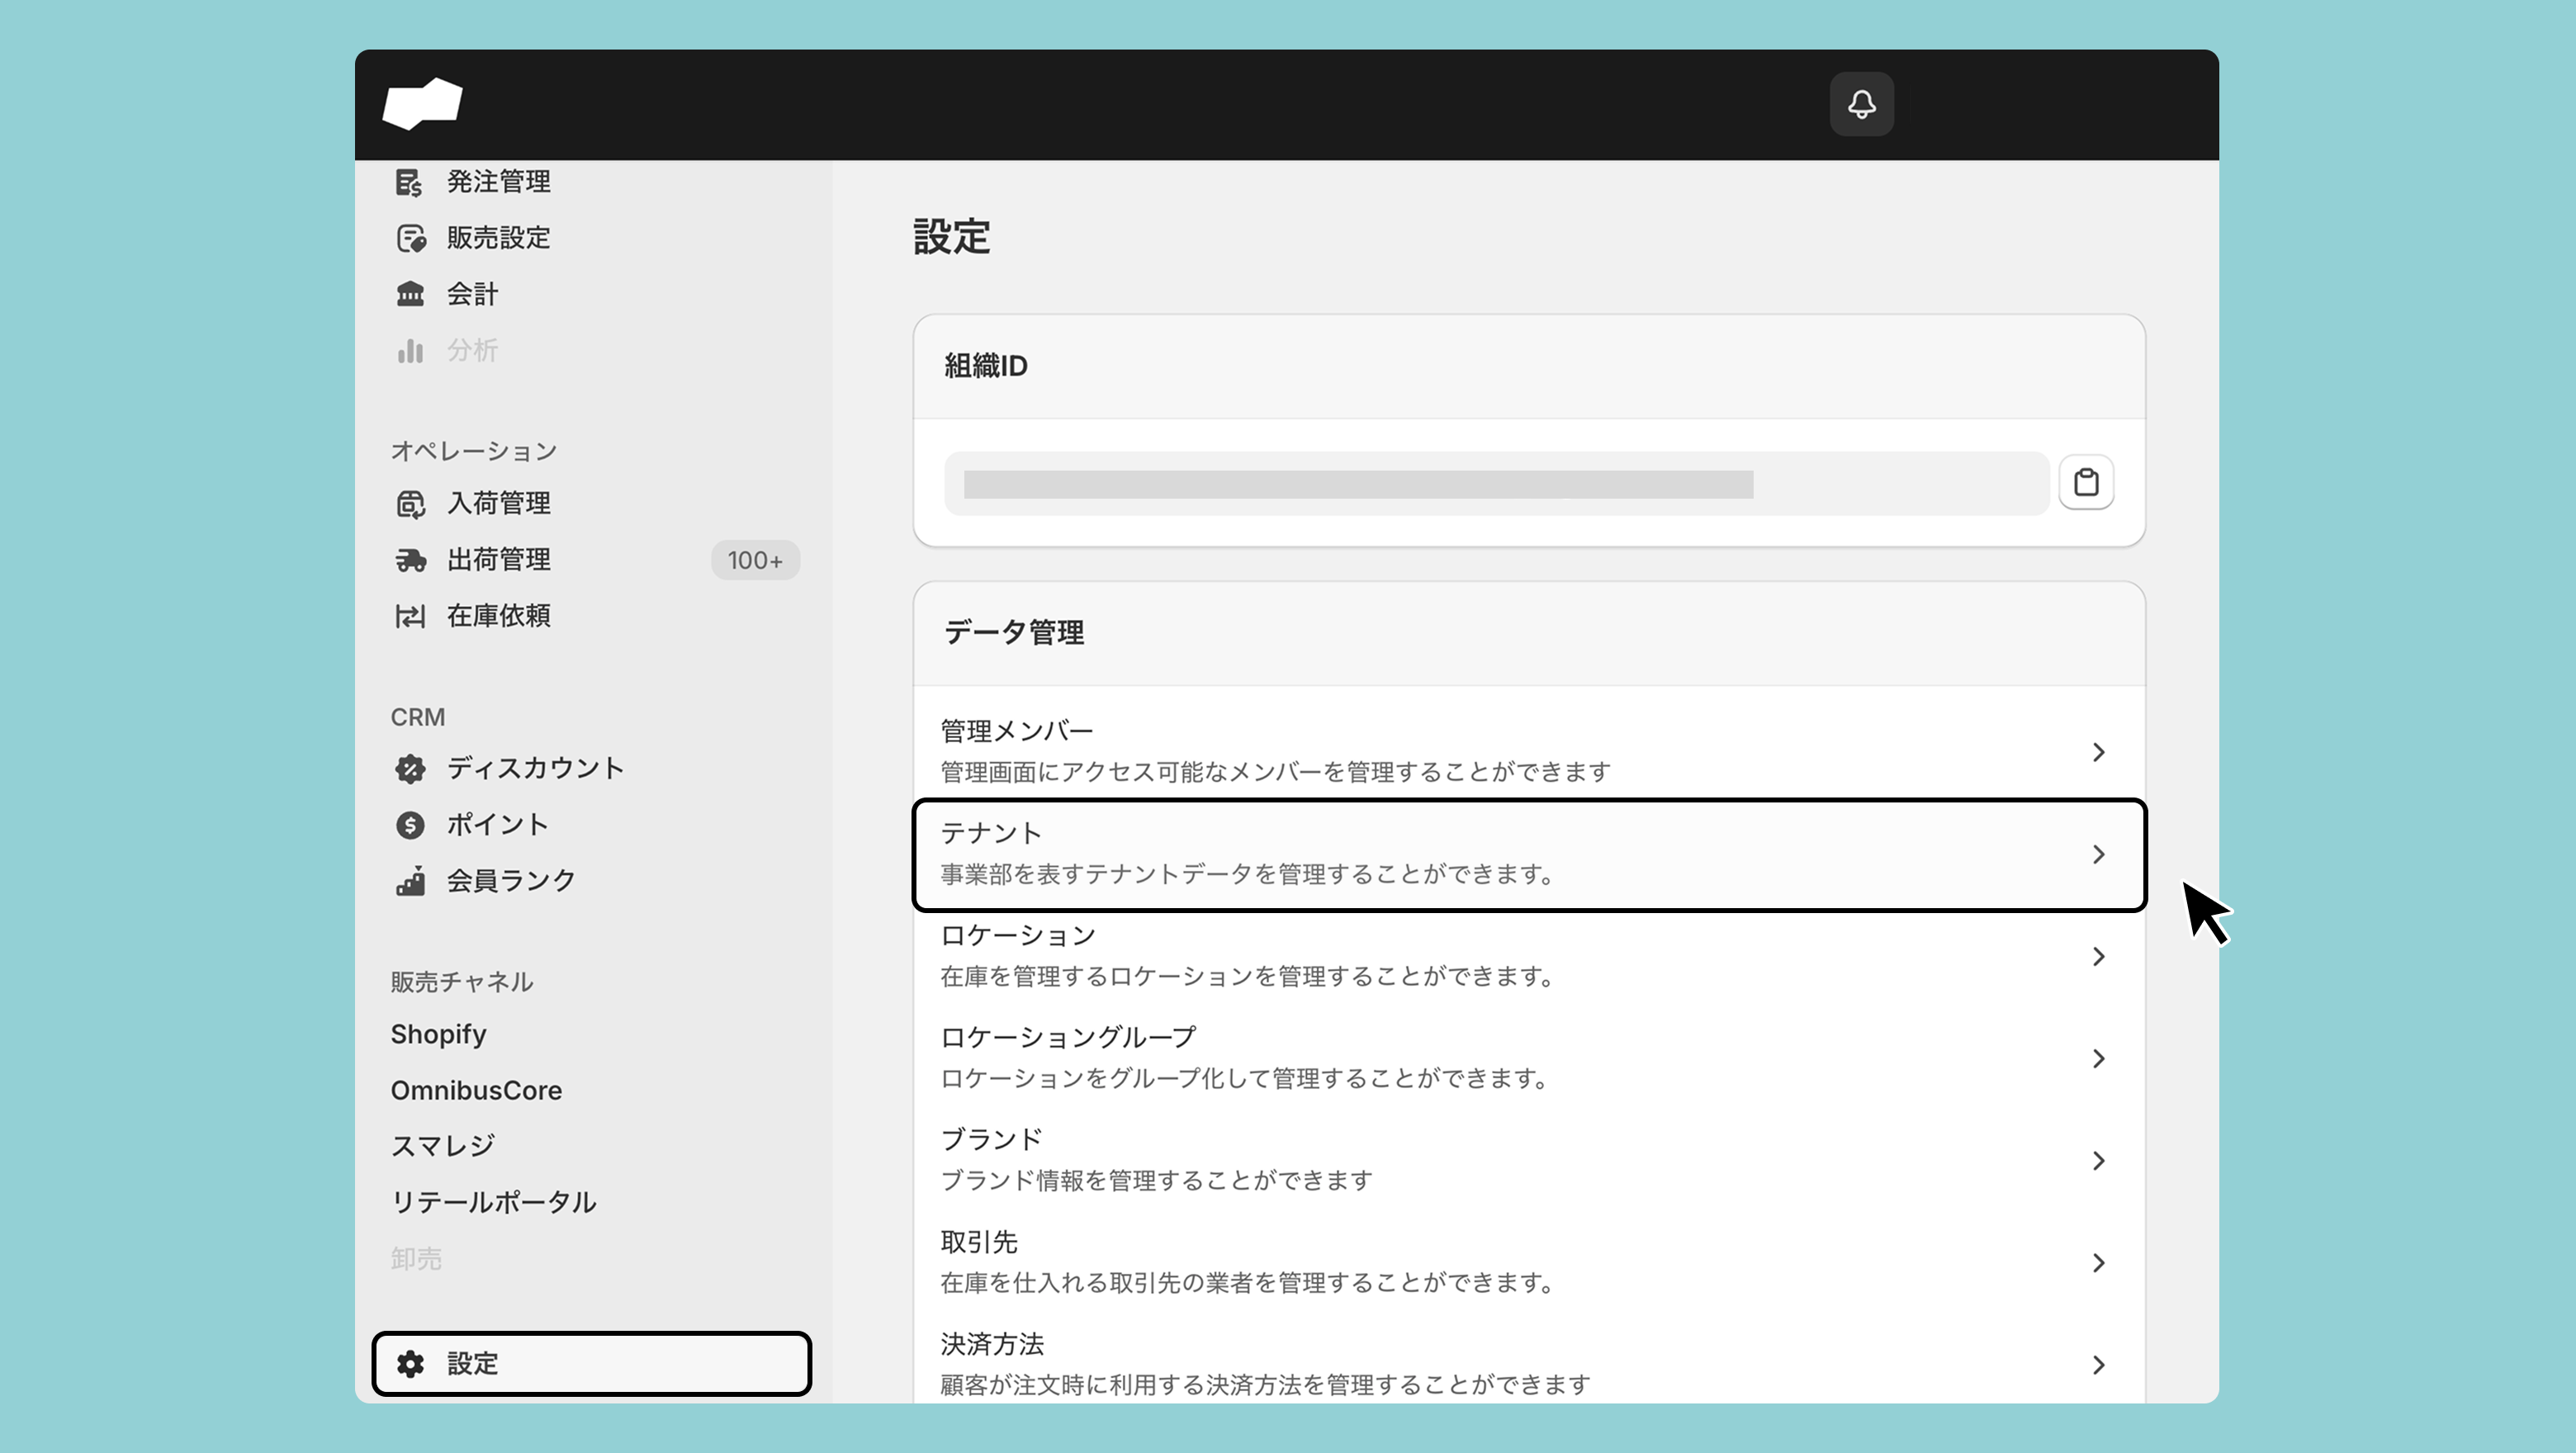This screenshot has width=2576, height=1453.
Task: Open the 取引先 supplier management entry
Action: pyautogui.click(x=1529, y=1262)
